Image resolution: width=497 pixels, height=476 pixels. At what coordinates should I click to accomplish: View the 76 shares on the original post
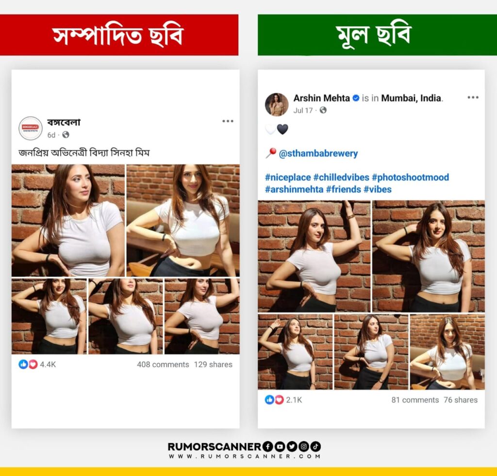(461, 400)
